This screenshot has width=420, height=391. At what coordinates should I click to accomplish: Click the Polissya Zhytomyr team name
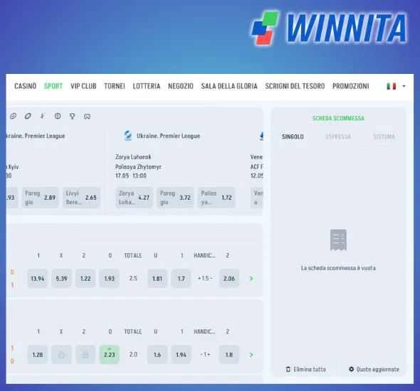point(138,167)
